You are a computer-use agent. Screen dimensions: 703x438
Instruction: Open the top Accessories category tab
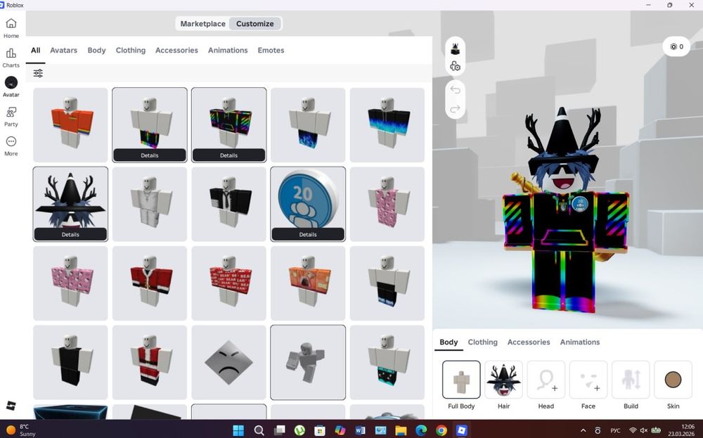[176, 50]
